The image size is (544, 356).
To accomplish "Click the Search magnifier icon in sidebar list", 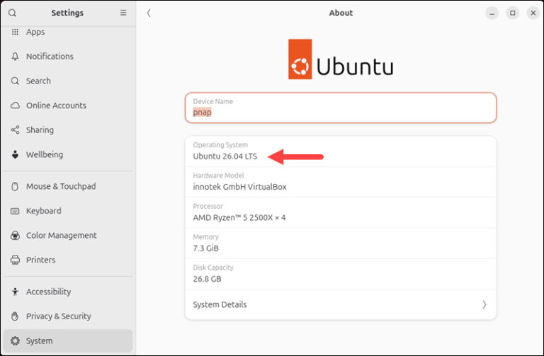I will (15, 81).
